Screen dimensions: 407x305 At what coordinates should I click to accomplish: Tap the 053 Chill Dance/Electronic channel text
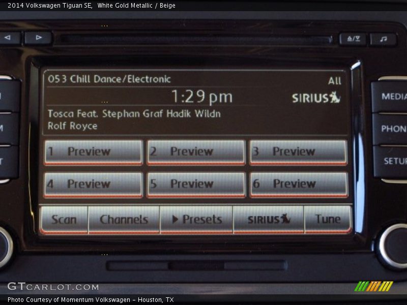click(x=109, y=79)
